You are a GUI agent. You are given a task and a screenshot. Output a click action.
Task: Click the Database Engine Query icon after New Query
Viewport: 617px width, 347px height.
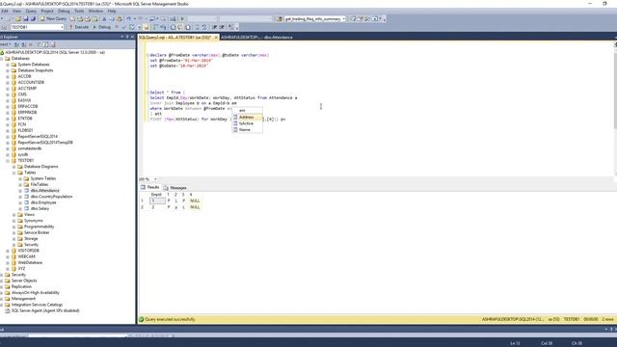click(73, 18)
